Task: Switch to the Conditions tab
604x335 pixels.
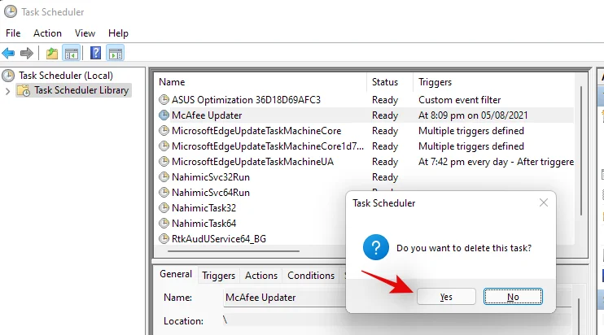Action: 311,276
